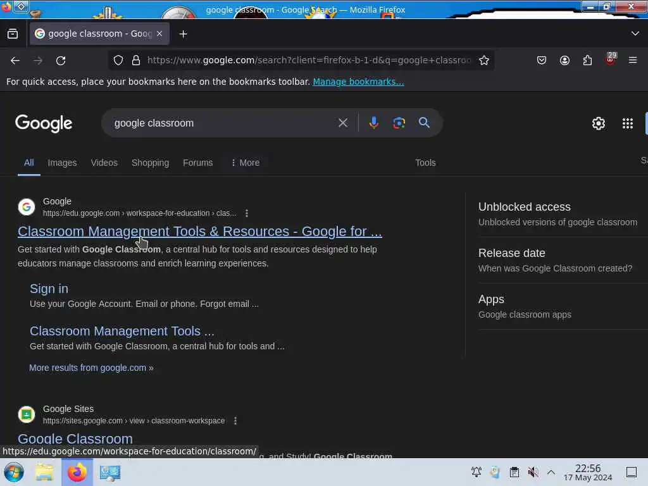The width and height of the screenshot is (648, 486).
Task: Open Classroom Management Tools & Resources result
Action: (199, 232)
